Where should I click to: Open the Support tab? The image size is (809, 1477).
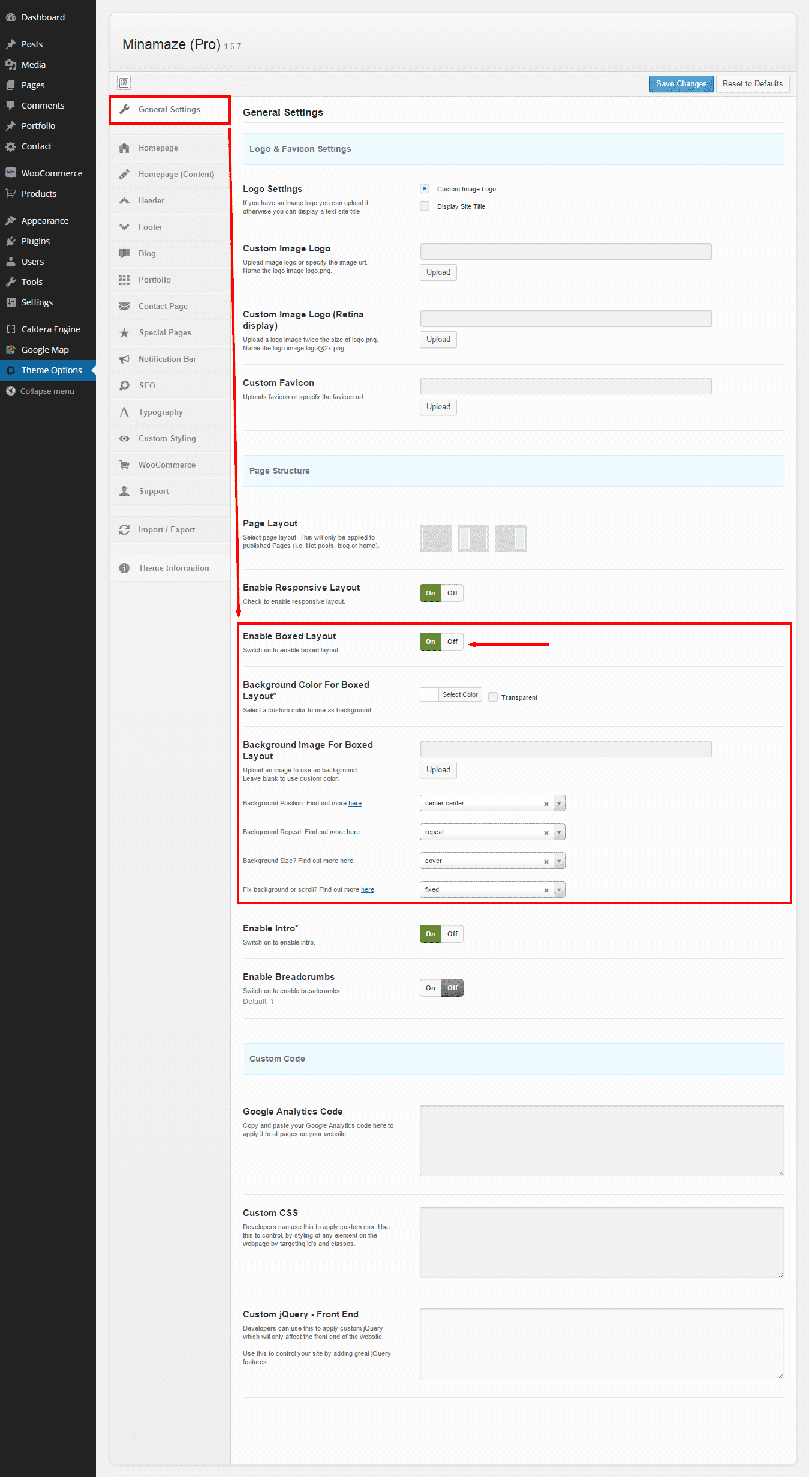170,492
